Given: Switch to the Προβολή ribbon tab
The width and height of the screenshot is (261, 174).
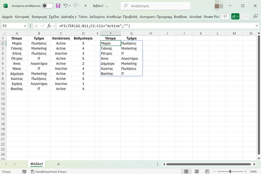Looking at the screenshot, I should point(130,17).
